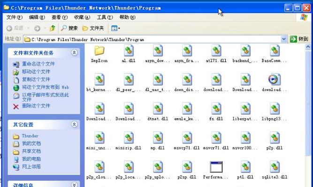This screenshot has height=187, width=313.
Task: Open the 查看(V) menu
Action: 60,17
